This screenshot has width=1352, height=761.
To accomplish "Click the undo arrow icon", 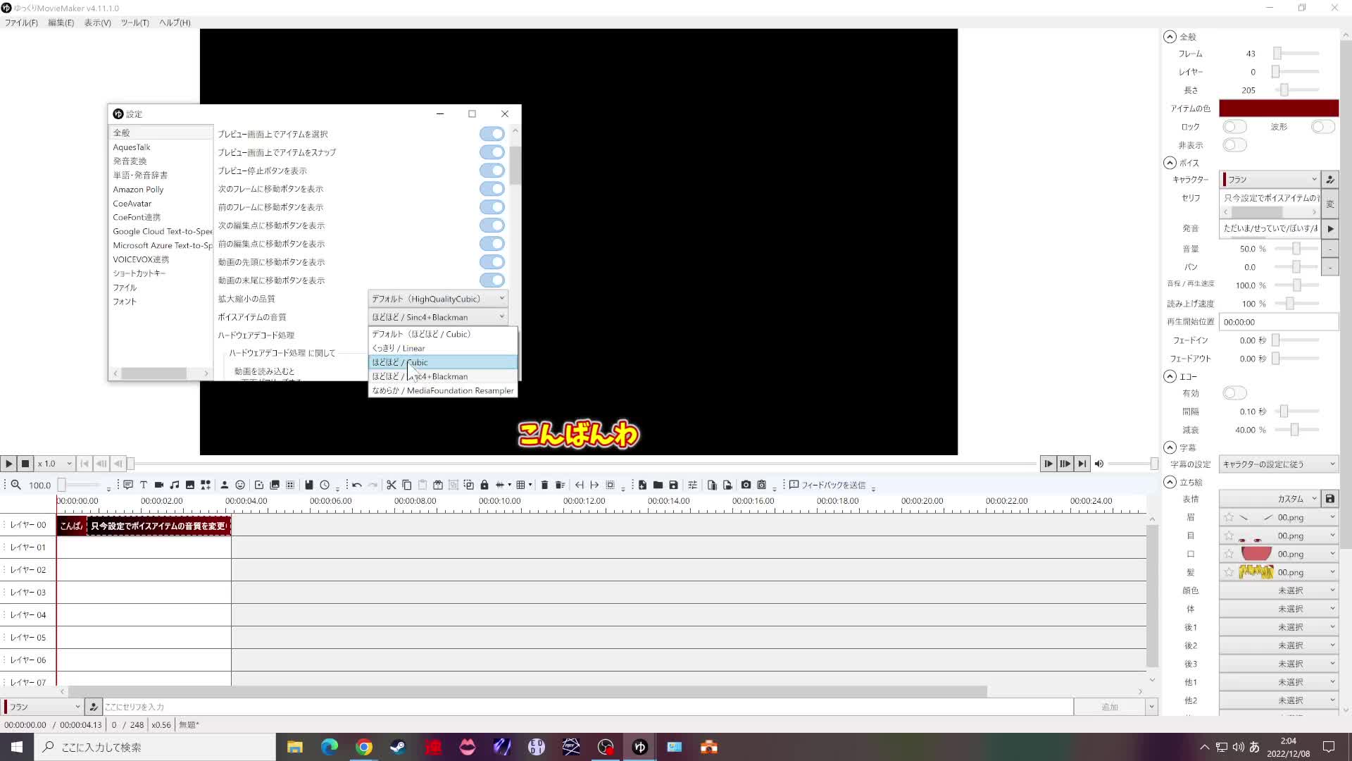I will pos(357,485).
